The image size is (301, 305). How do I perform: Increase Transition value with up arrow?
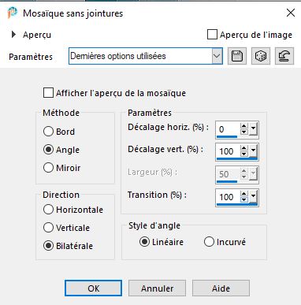click(244, 194)
